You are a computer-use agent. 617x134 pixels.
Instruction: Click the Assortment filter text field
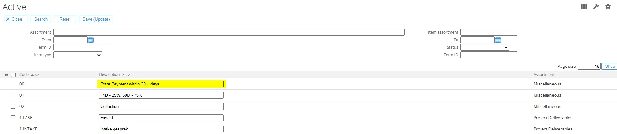click(x=229, y=32)
